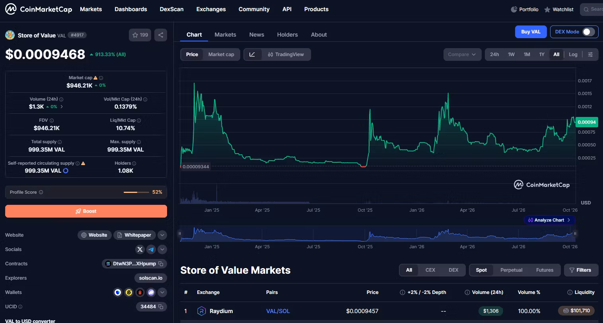This screenshot has width=603, height=323.
Task: Open the Exchanges menu in header
Action: 211,9
